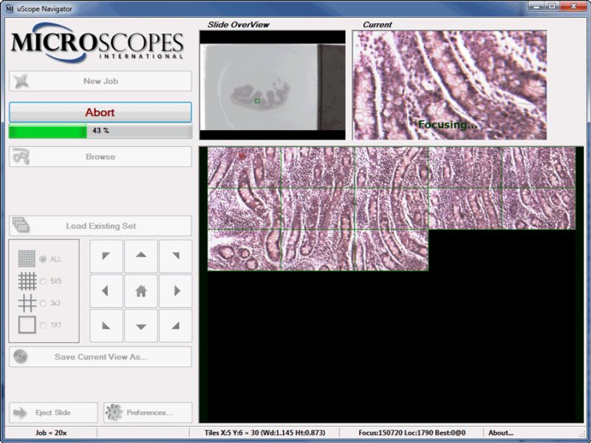Screen dimensions: 591x443
Task: Move view with the right arrow button
Action: (176, 291)
